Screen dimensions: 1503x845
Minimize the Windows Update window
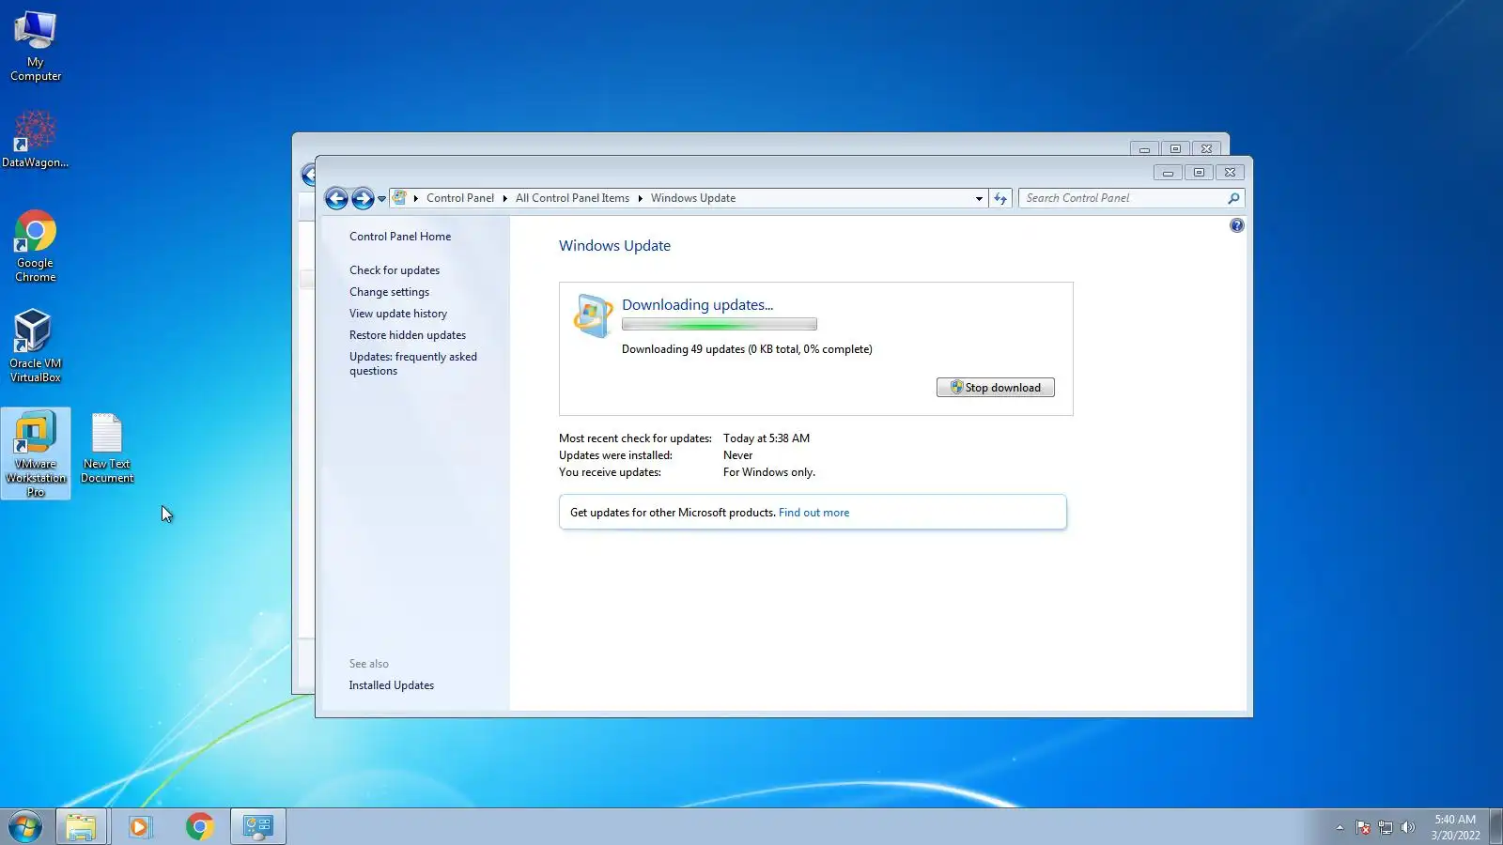1168,173
